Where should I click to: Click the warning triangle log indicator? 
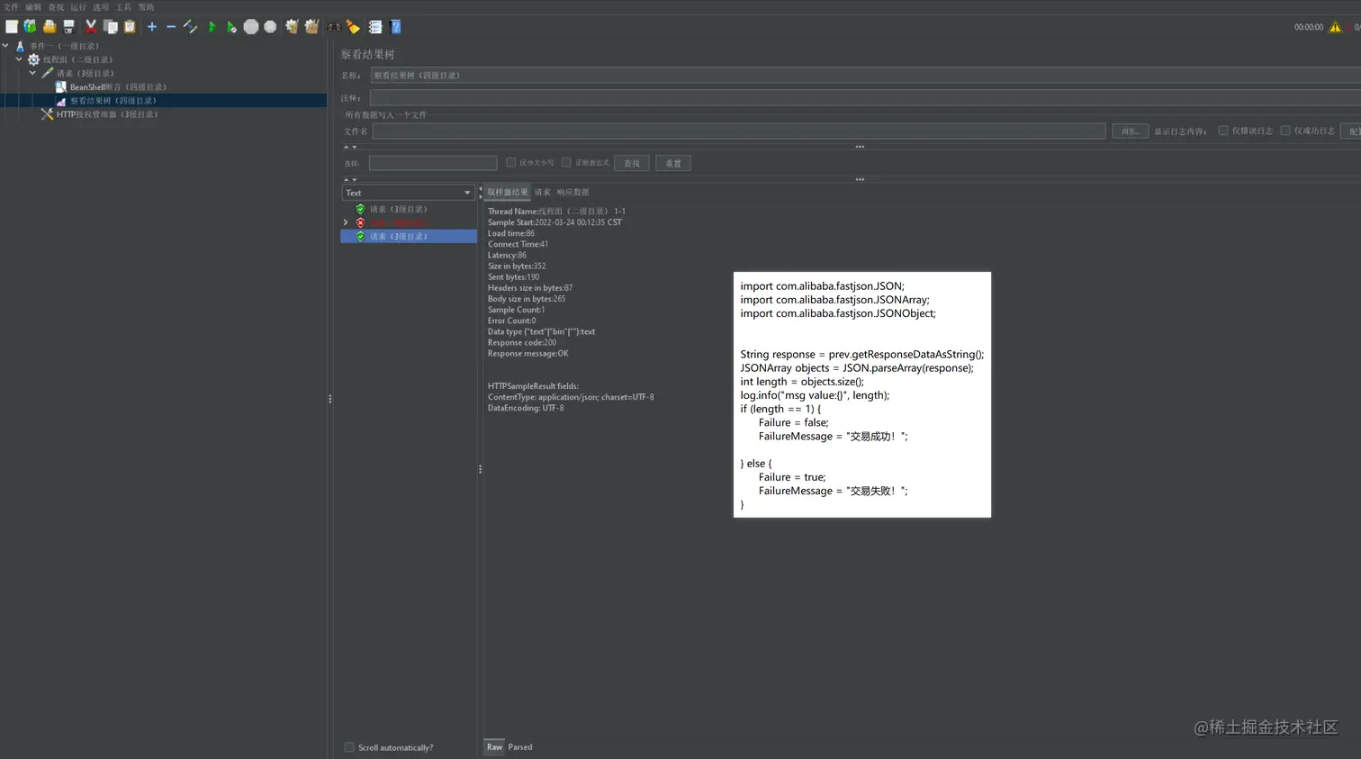[1335, 27]
